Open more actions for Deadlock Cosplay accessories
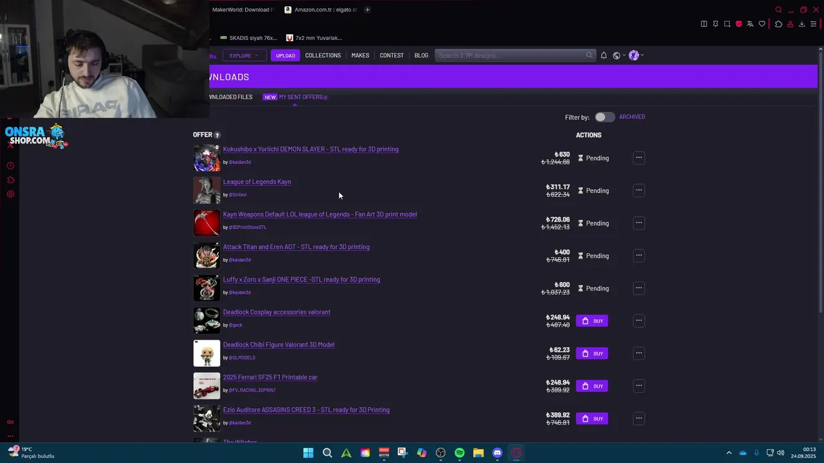Viewport: 824px width, 463px height. click(639, 320)
